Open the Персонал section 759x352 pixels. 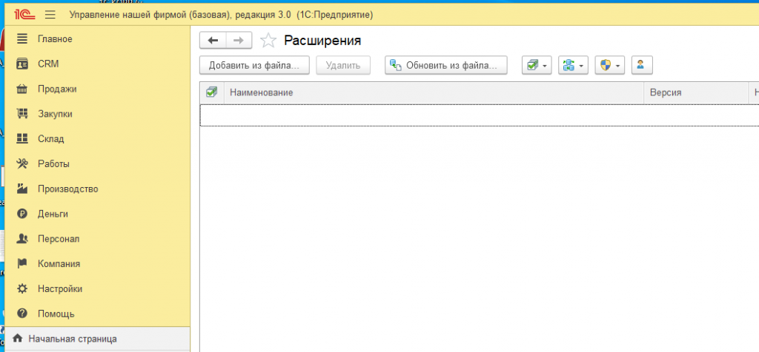(59, 239)
